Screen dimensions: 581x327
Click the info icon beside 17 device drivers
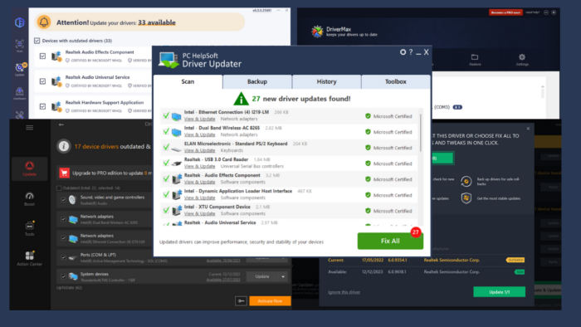point(63,146)
